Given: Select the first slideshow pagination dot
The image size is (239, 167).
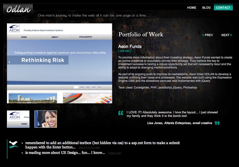Looking at the screenshot, I should (x=76, y=87).
